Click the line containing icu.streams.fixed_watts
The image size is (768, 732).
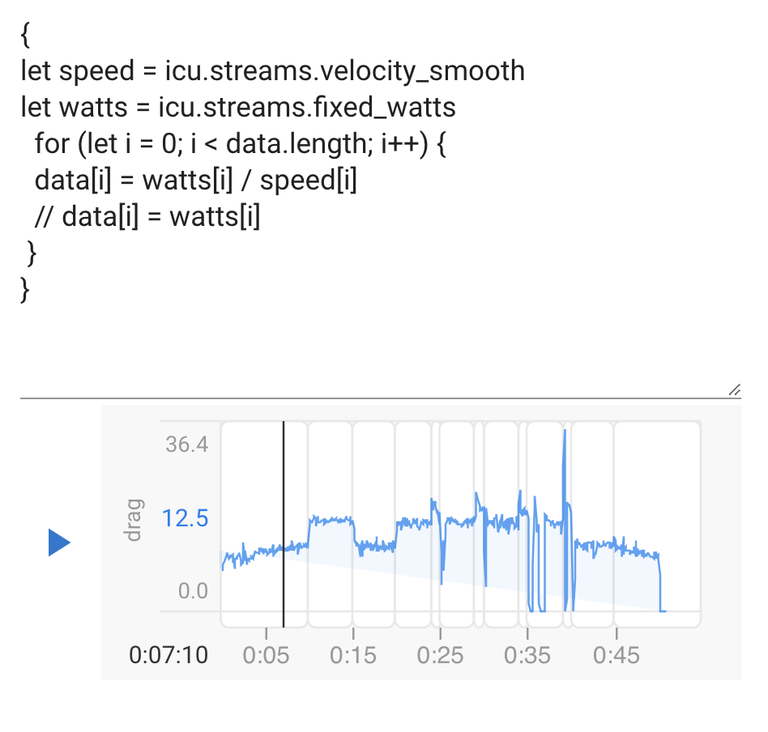[238, 107]
